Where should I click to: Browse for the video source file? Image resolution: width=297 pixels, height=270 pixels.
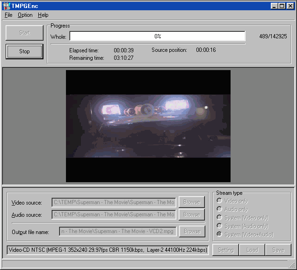click(x=191, y=202)
